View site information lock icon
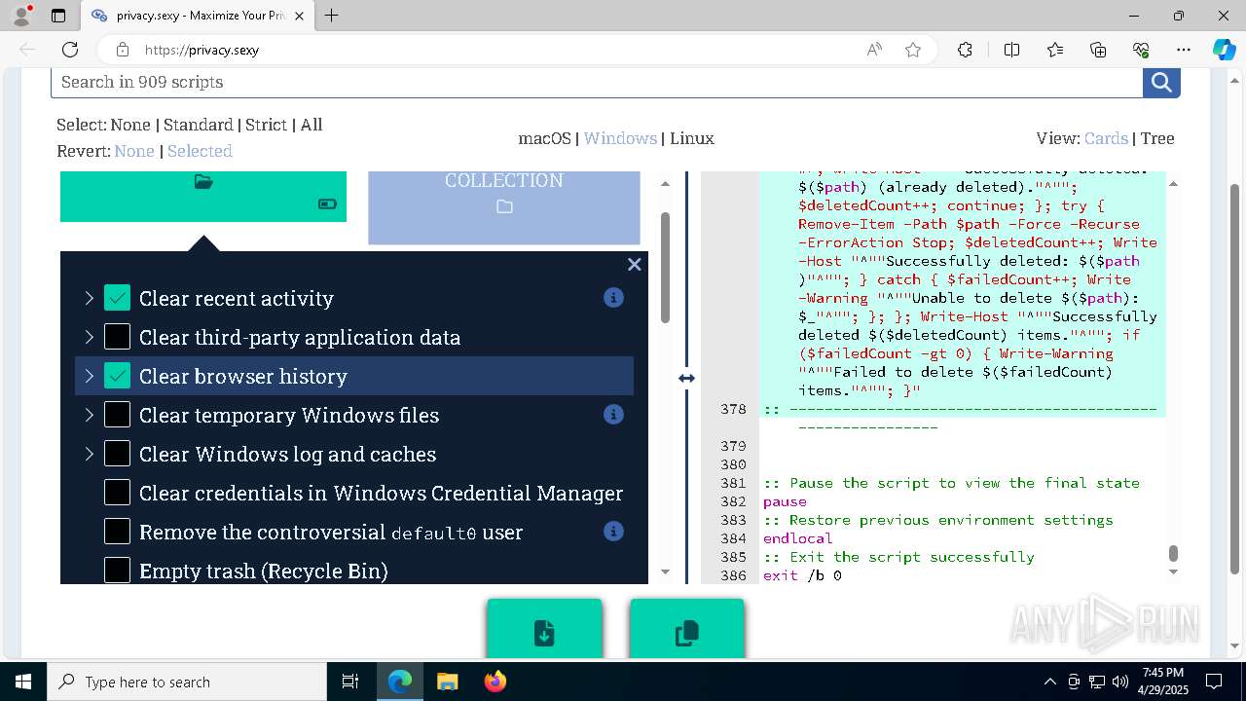 pos(122,50)
